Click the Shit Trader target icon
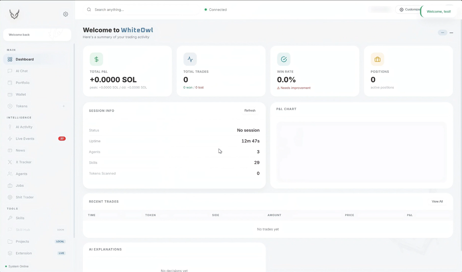 point(10,197)
